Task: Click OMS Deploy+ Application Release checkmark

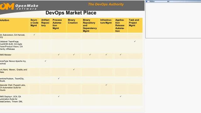Action: pos(121,96)
